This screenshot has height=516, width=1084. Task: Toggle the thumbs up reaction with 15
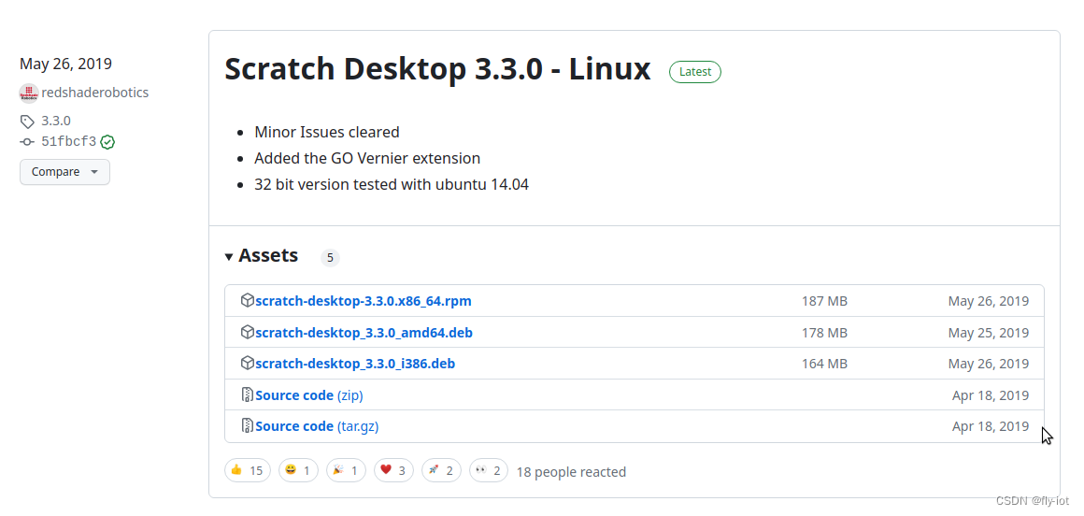[x=248, y=470]
